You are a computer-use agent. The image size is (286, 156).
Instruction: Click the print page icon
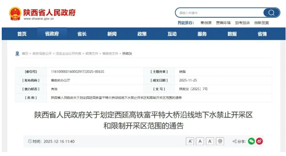220,141
